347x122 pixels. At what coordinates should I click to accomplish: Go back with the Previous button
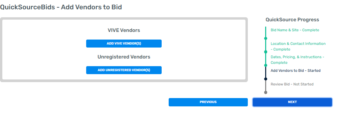coord(208,102)
